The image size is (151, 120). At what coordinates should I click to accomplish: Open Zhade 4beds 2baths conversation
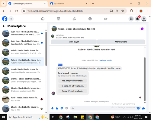(22, 109)
